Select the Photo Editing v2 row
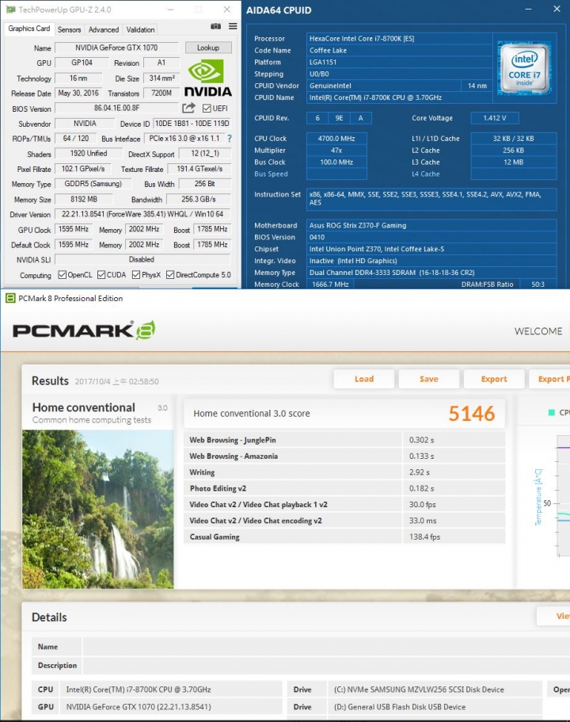This screenshot has width=570, height=722. [344, 488]
